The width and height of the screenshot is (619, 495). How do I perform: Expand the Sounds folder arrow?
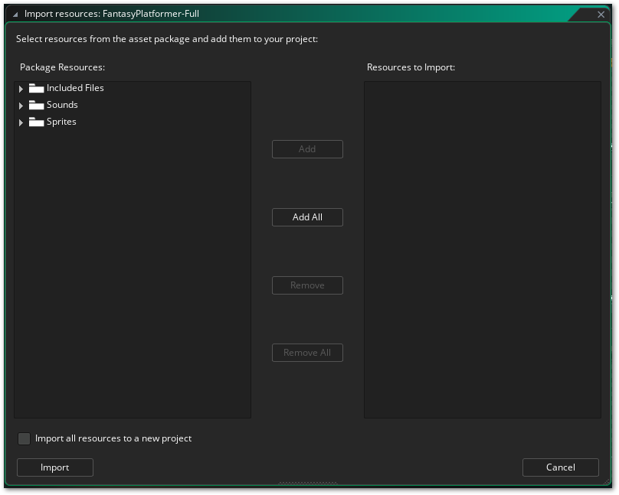(21, 106)
